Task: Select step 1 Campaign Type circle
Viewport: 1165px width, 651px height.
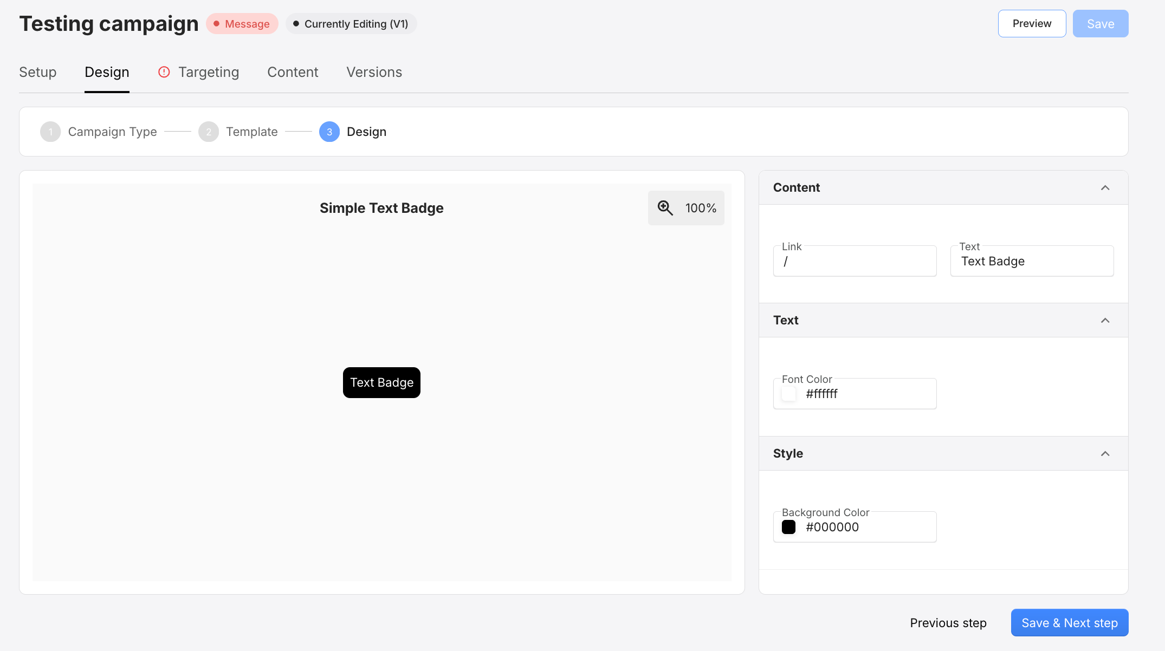Action: 50,132
